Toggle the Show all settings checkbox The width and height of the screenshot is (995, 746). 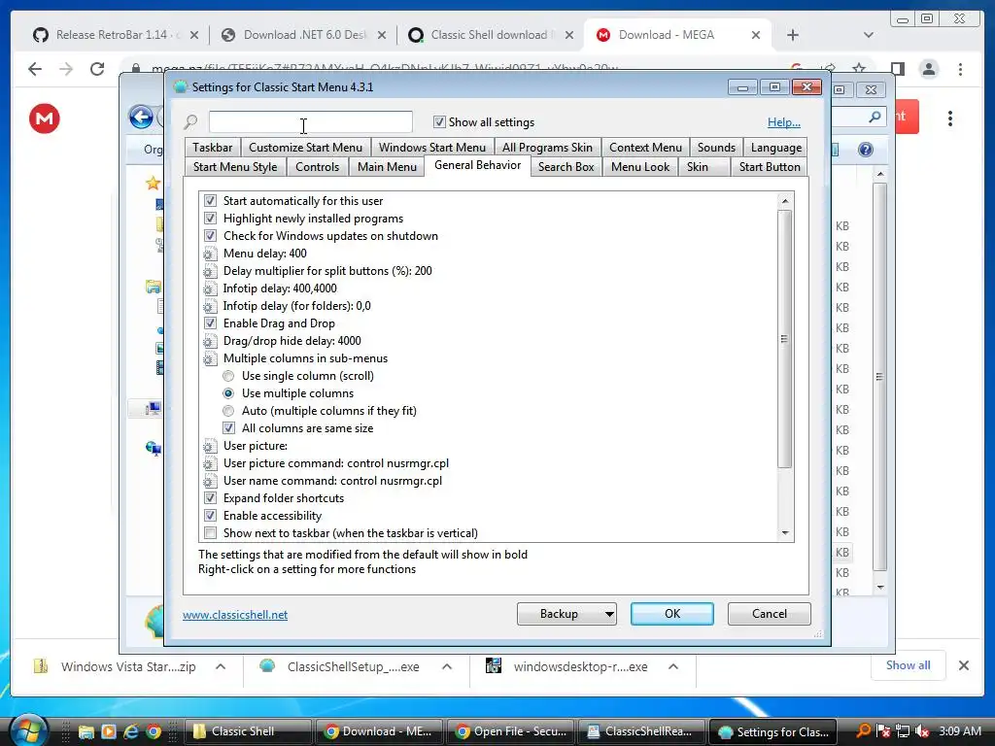point(439,121)
